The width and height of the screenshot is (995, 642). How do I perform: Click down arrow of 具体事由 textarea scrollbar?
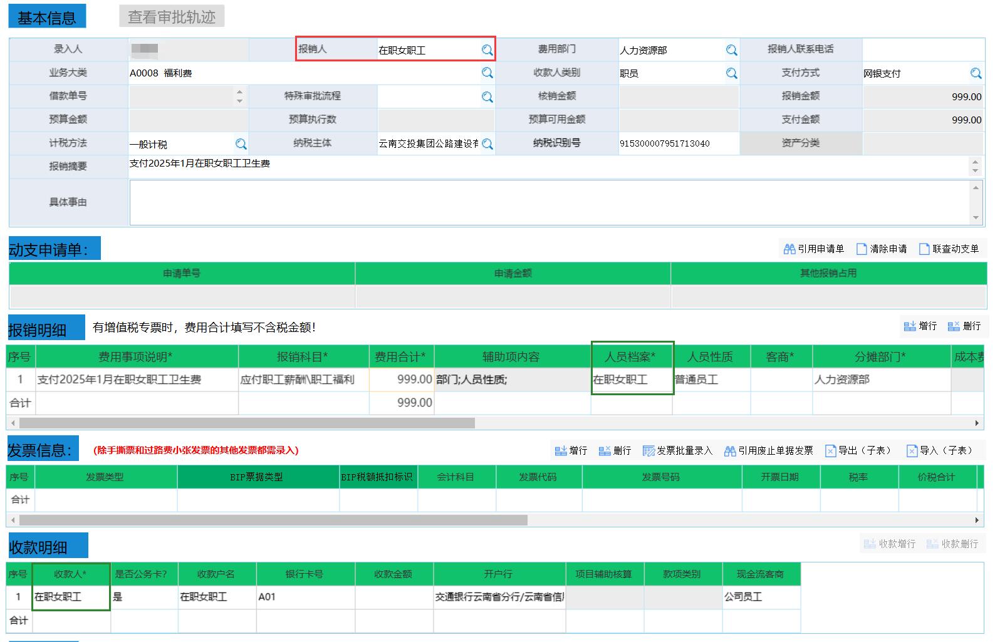pos(976,218)
